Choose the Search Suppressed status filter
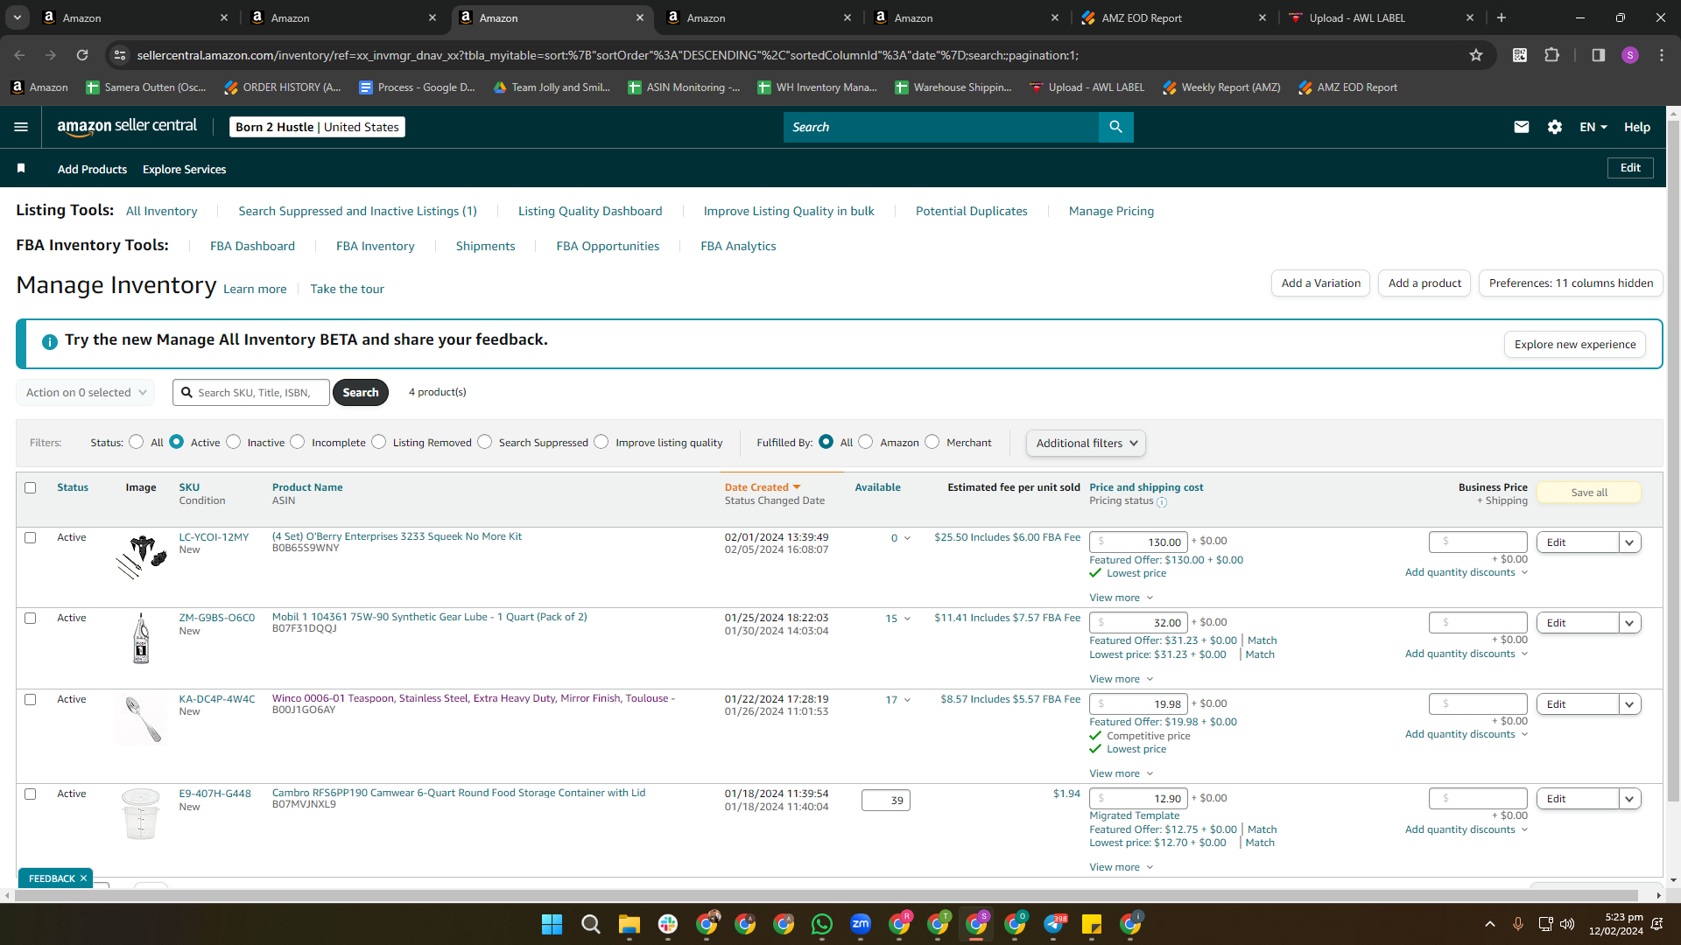 tap(484, 442)
